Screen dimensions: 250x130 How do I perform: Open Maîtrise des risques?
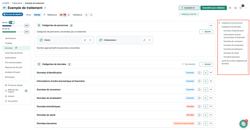click(13, 91)
